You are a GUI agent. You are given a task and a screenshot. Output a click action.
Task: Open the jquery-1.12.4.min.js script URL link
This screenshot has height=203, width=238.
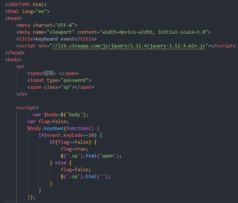[129, 46]
